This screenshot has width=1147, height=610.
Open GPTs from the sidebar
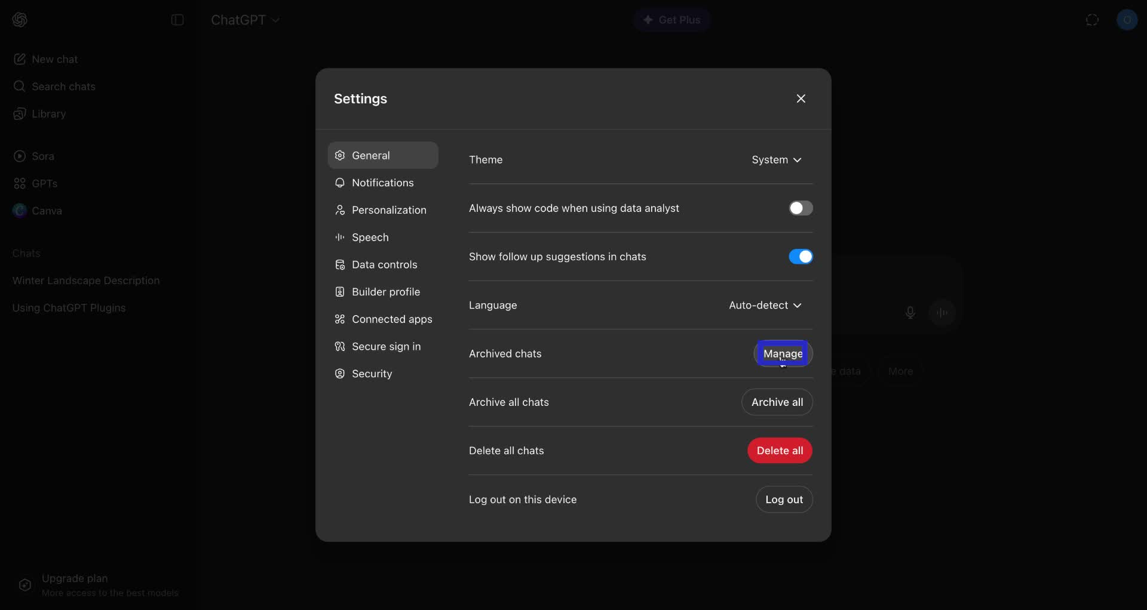44,183
